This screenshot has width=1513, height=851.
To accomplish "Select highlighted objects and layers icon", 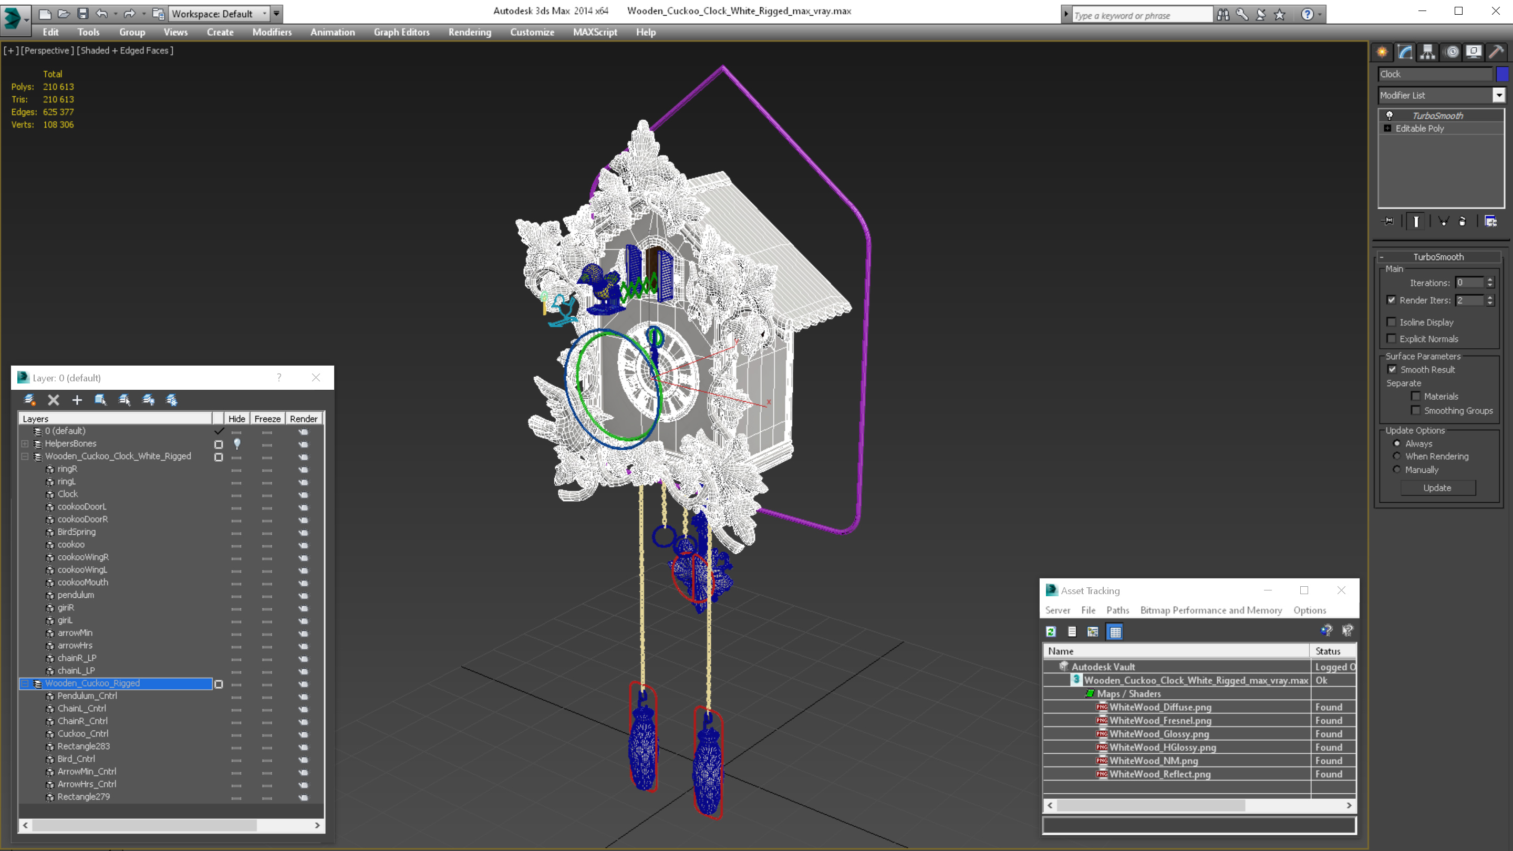I will tap(100, 400).
